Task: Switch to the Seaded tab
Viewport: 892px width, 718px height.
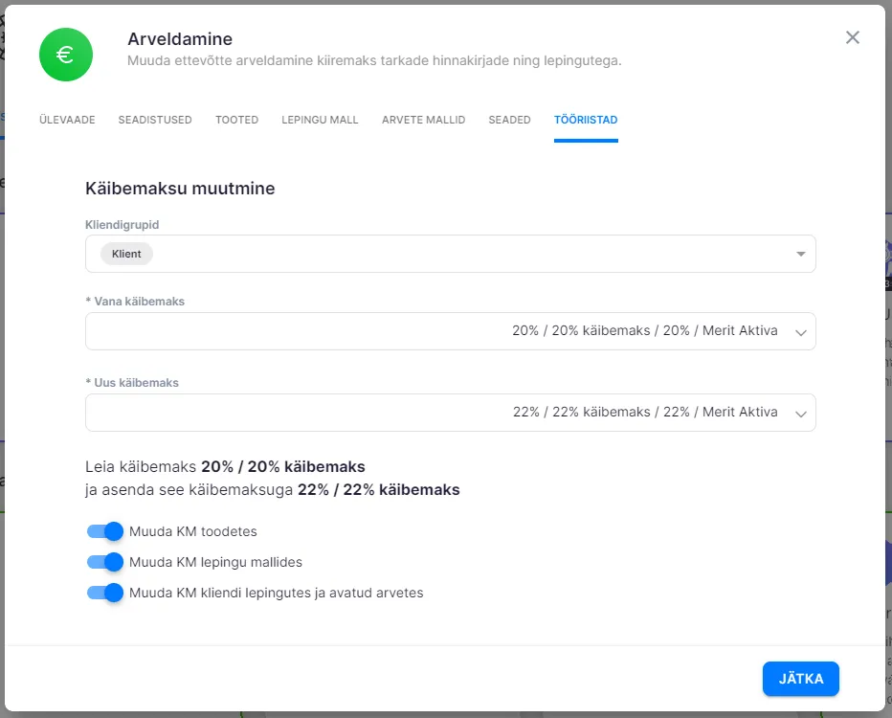Action: point(509,120)
